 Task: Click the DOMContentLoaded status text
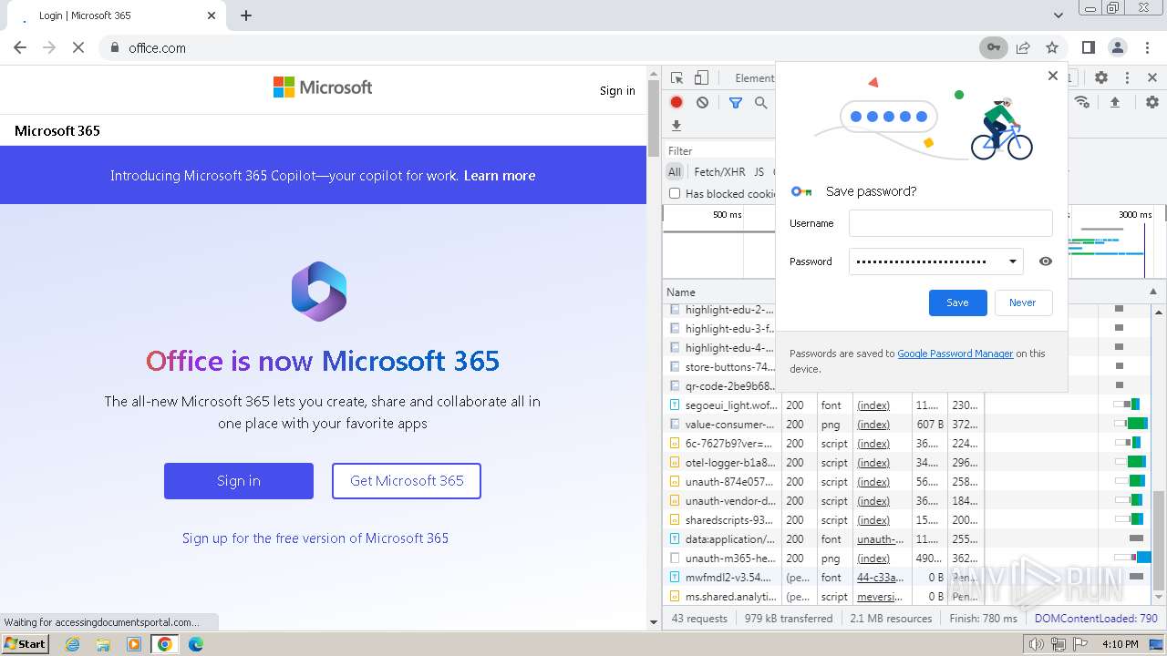pos(1096,618)
